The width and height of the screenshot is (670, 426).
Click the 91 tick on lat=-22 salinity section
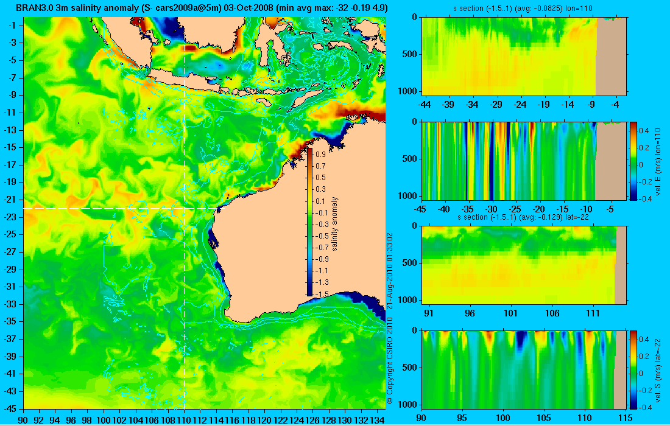click(429, 313)
